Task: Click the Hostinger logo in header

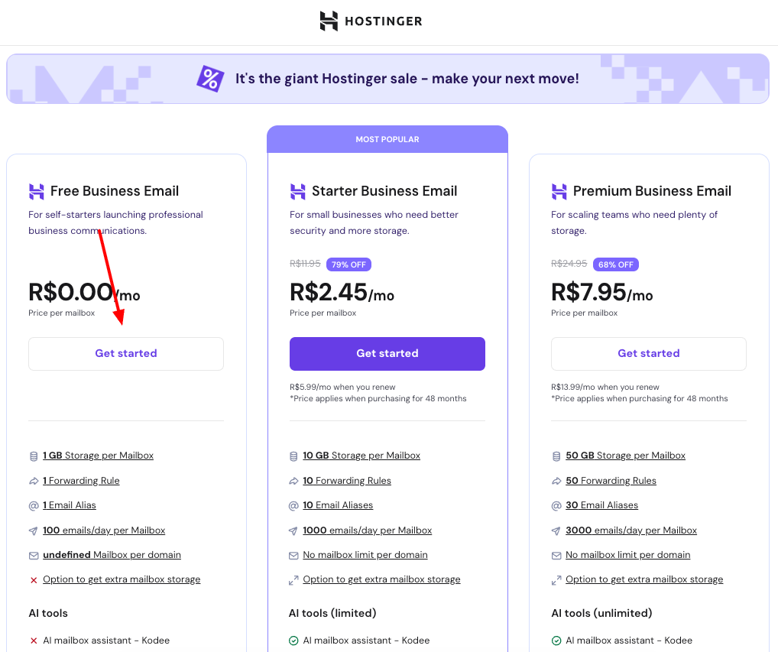Action: (x=371, y=21)
